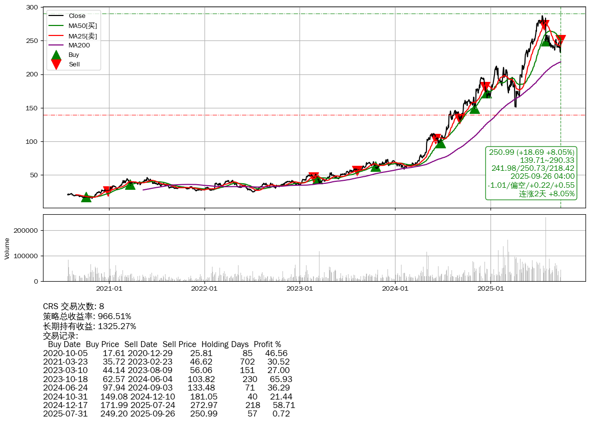Click the purple MA200 line sample in the legend

click(x=56, y=45)
